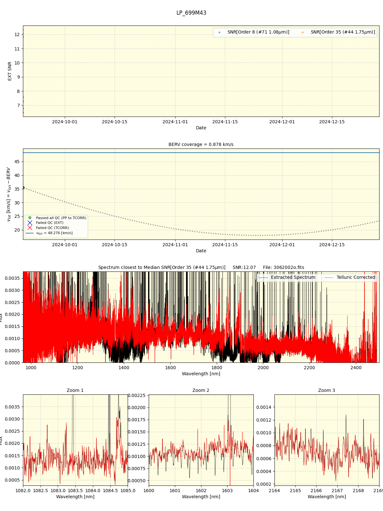Click the orange Order 35 legend marker

coord(303,32)
